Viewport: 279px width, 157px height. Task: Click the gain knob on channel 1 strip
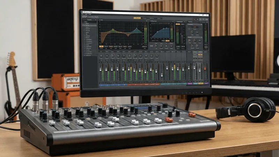(x=101, y=56)
